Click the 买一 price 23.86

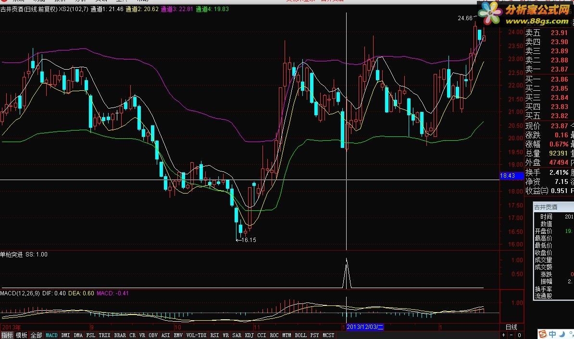[x=560, y=79]
